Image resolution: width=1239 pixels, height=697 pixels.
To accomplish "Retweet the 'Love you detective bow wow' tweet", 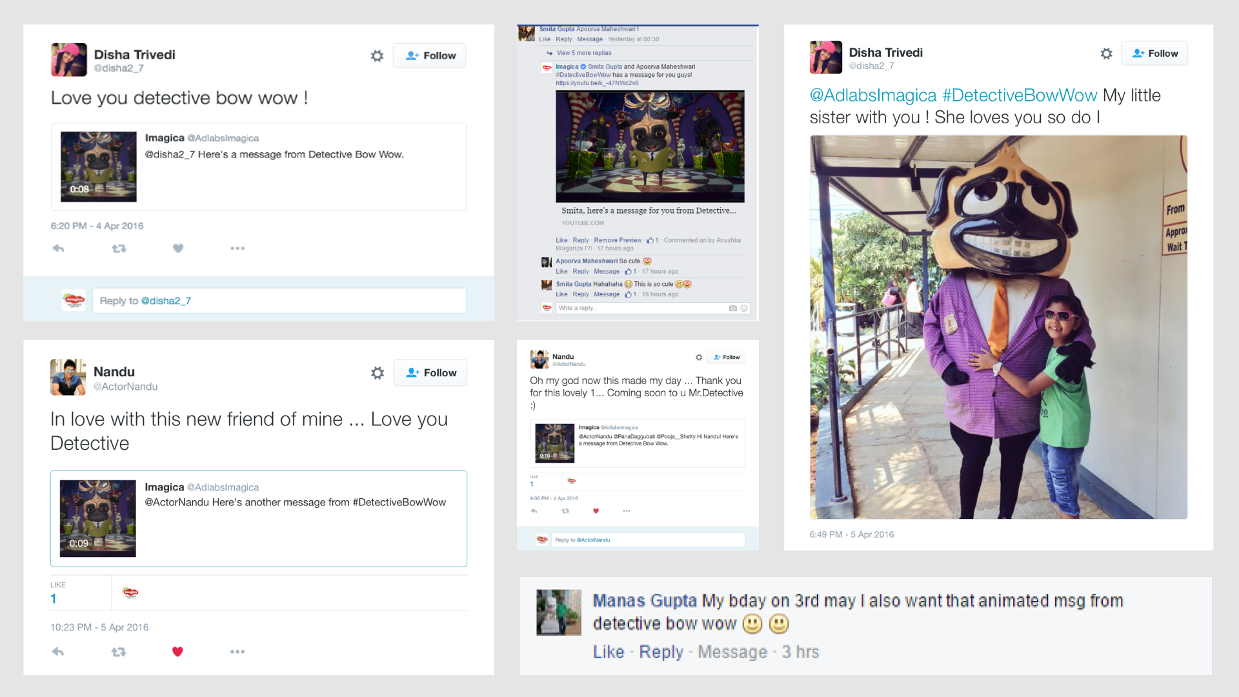I will [x=119, y=248].
